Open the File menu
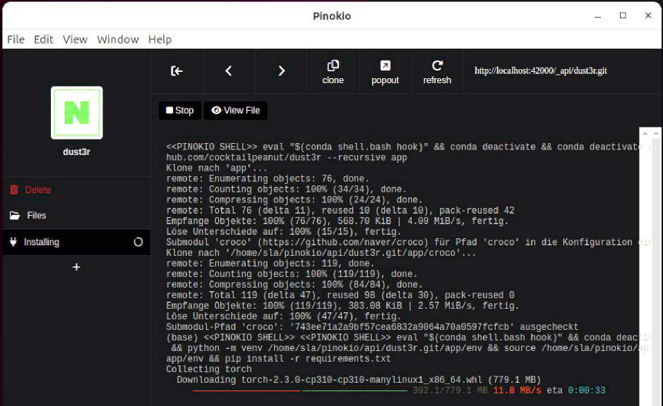 16,39
